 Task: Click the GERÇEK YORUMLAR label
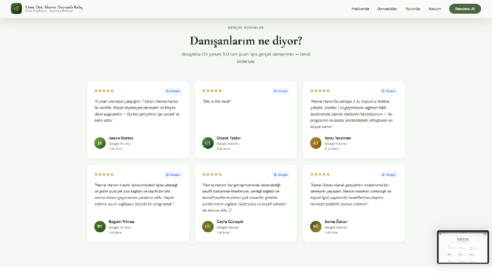[x=246, y=27]
